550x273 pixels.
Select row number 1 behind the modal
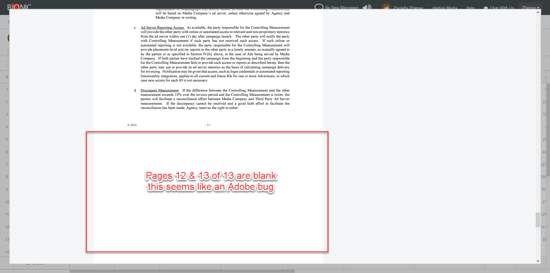click(7, 89)
